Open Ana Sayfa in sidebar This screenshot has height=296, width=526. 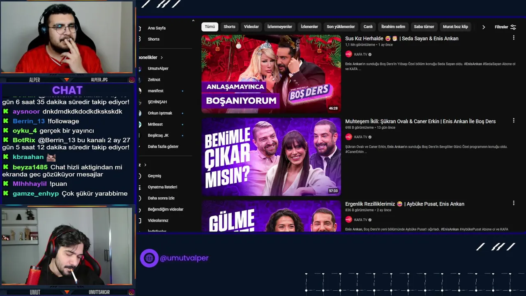pos(157,28)
